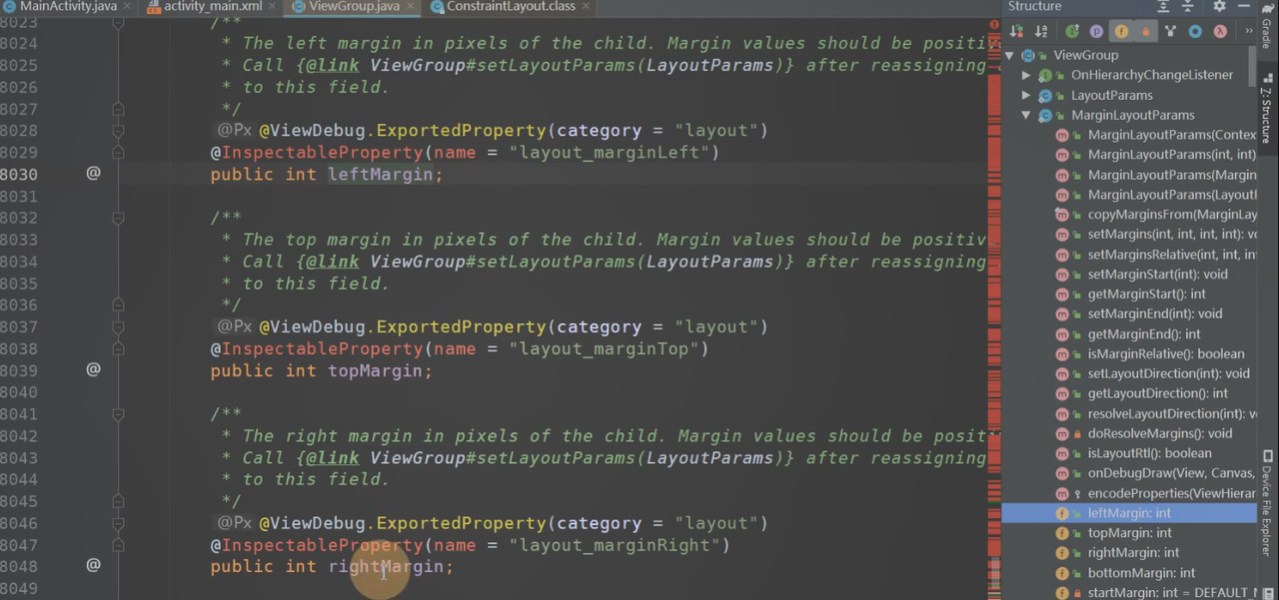Collapse the MarginLayoutParams node
The image size is (1279, 600).
click(x=1026, y=115)
